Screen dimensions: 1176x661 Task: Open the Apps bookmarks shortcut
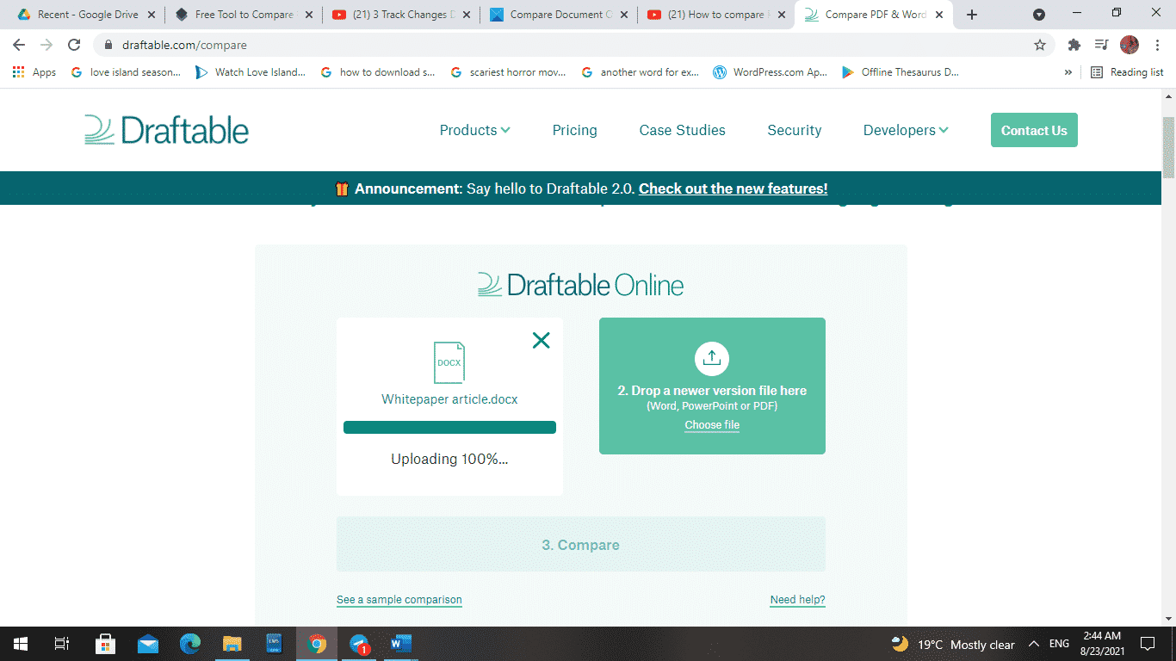pyautogui.click(x=34, y=72)
